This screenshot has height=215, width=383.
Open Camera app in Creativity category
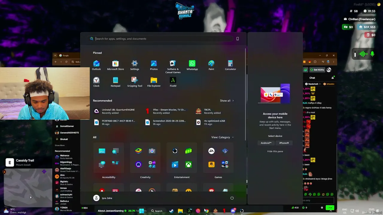(x=152, y=151)
